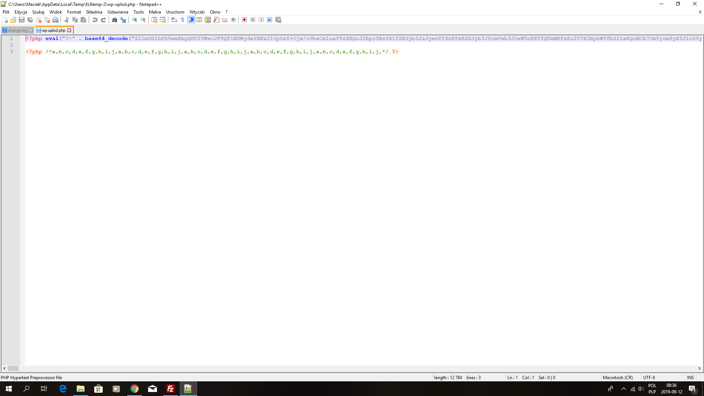Click the Print toolbar icon
Image resolution: width=704 pixels, height=396 pixels.
click(x=55, y=20)
